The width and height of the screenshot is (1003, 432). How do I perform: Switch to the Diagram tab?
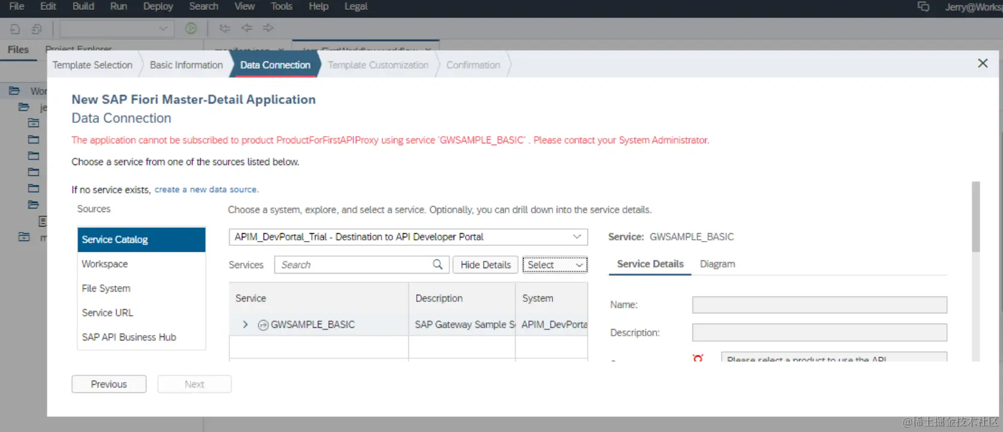[x=717, y=265]
